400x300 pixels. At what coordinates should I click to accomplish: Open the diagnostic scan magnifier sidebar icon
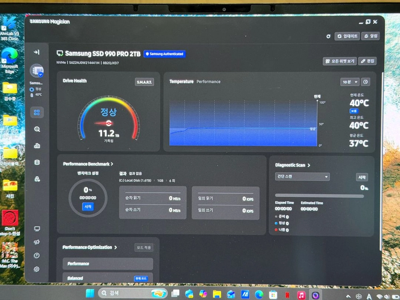(37, 129)
